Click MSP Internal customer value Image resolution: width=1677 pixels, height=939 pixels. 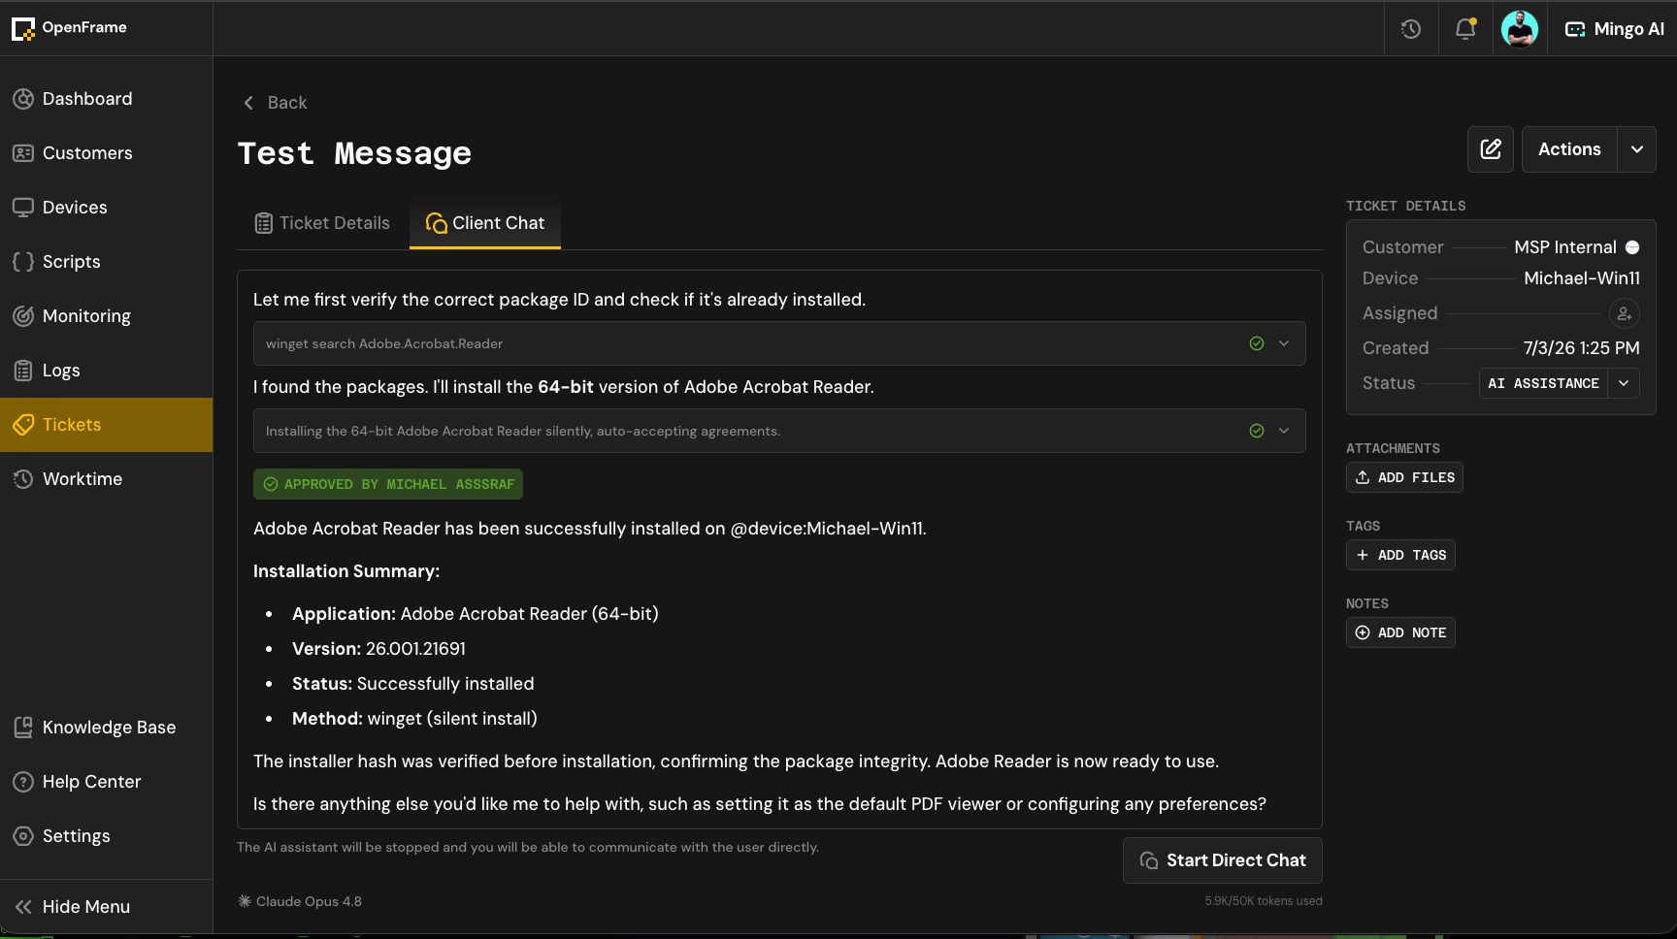coord(1565,247)
